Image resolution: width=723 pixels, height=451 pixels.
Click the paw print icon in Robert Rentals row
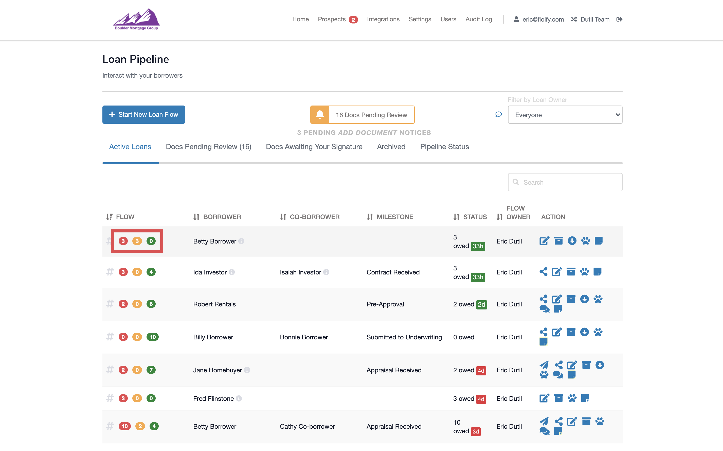598,299
